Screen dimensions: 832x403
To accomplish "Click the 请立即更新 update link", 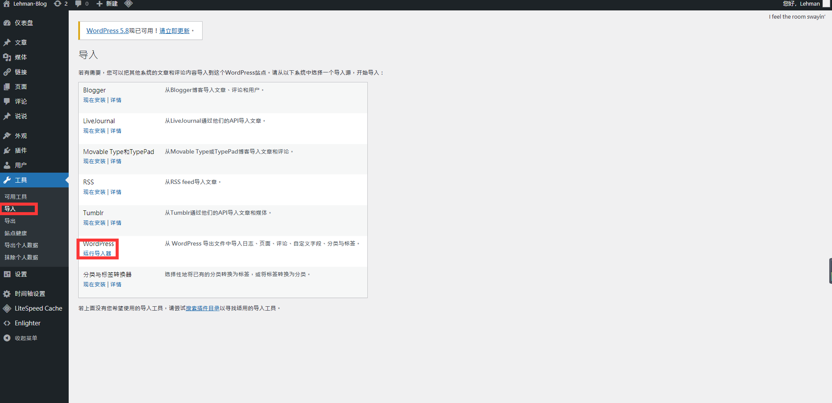I will 174,31.
